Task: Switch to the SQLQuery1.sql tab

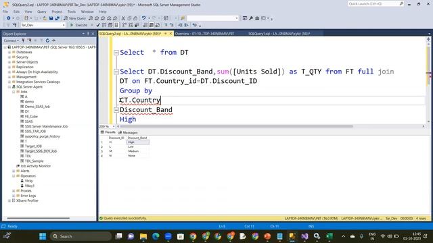Action: coord(279,34)
